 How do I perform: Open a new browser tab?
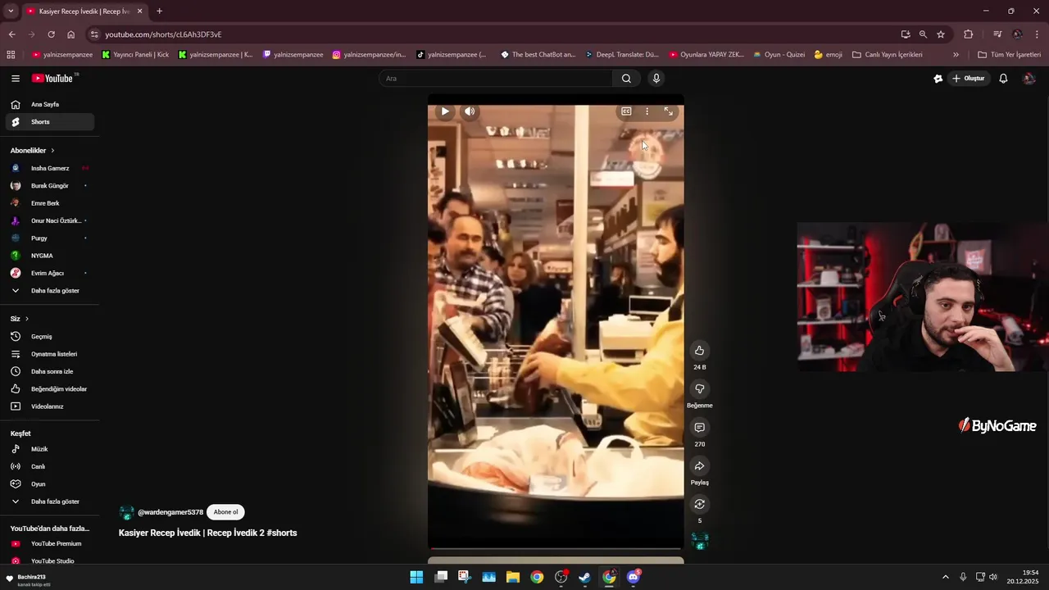point(159,11)
